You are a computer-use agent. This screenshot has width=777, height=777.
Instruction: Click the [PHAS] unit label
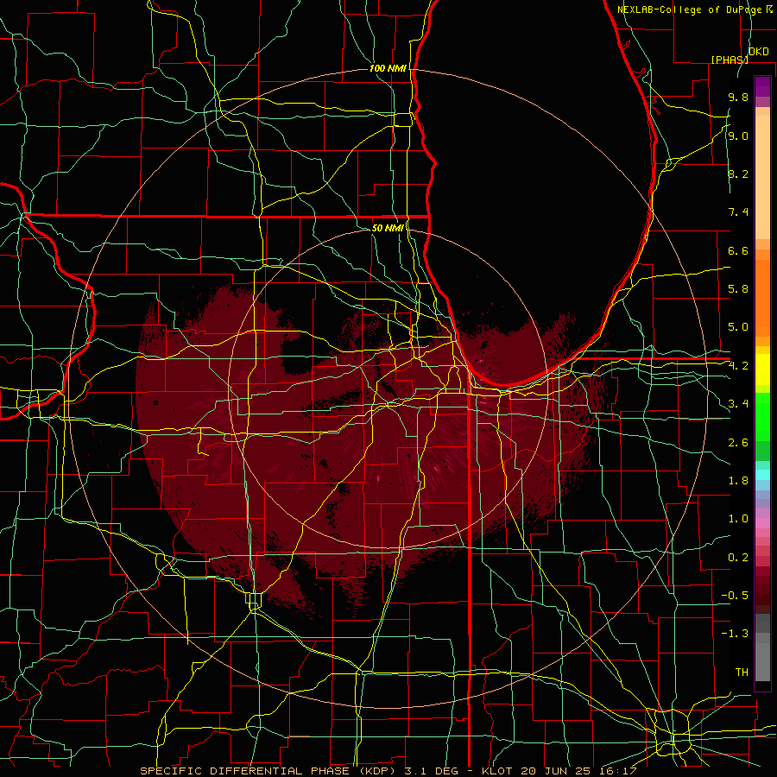pyautogui.click(x=730, y=60)
